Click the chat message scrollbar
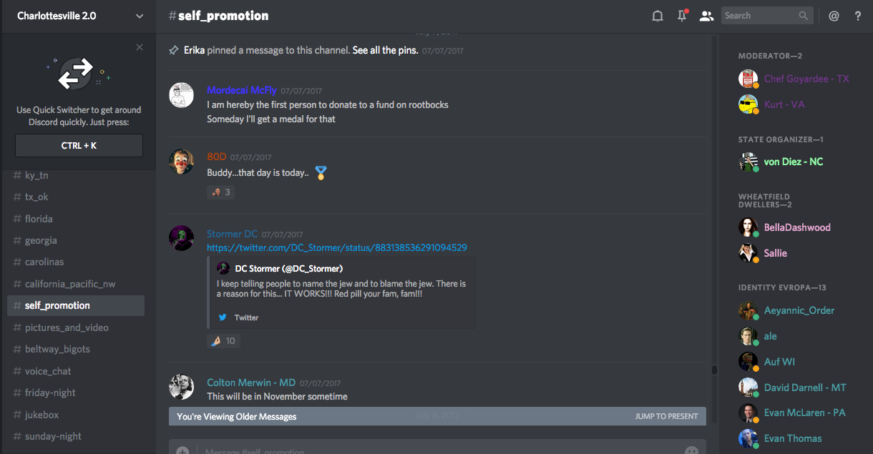Viewport: 873px width, 454px height. click(x=713, y=370)
